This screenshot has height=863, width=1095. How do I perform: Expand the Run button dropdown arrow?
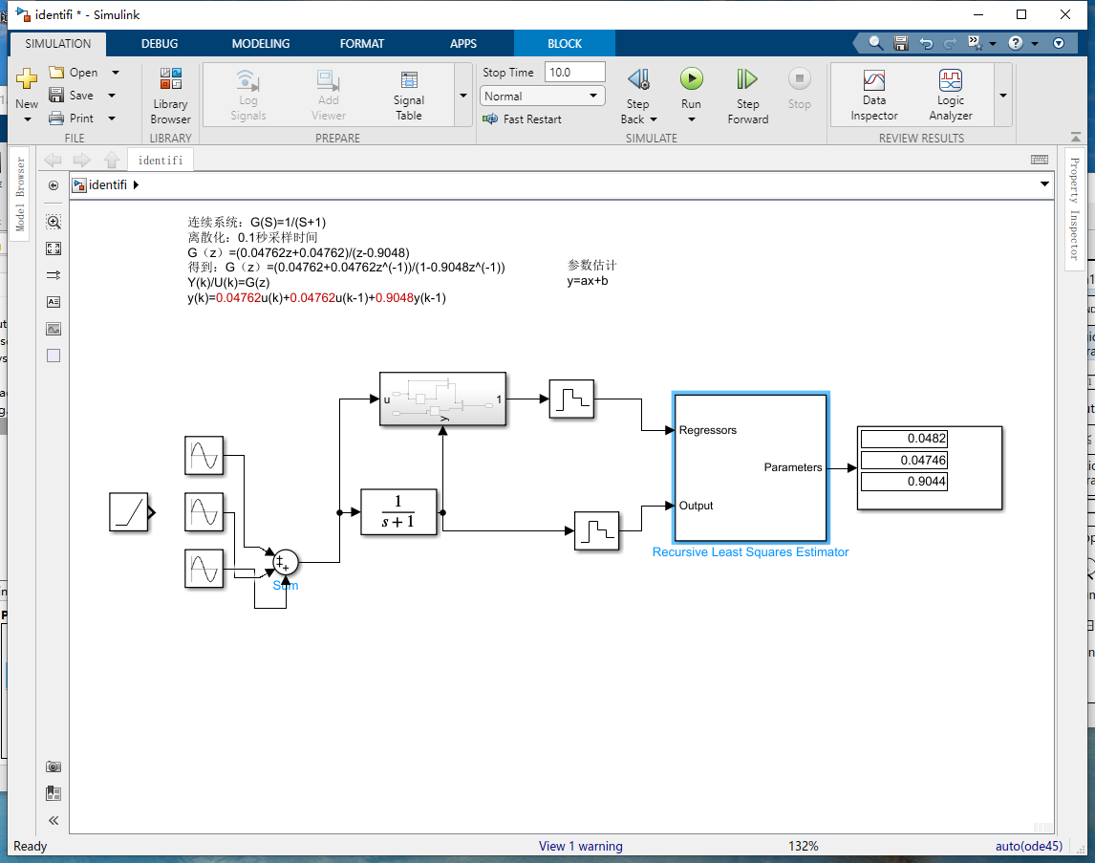[692, 119]
